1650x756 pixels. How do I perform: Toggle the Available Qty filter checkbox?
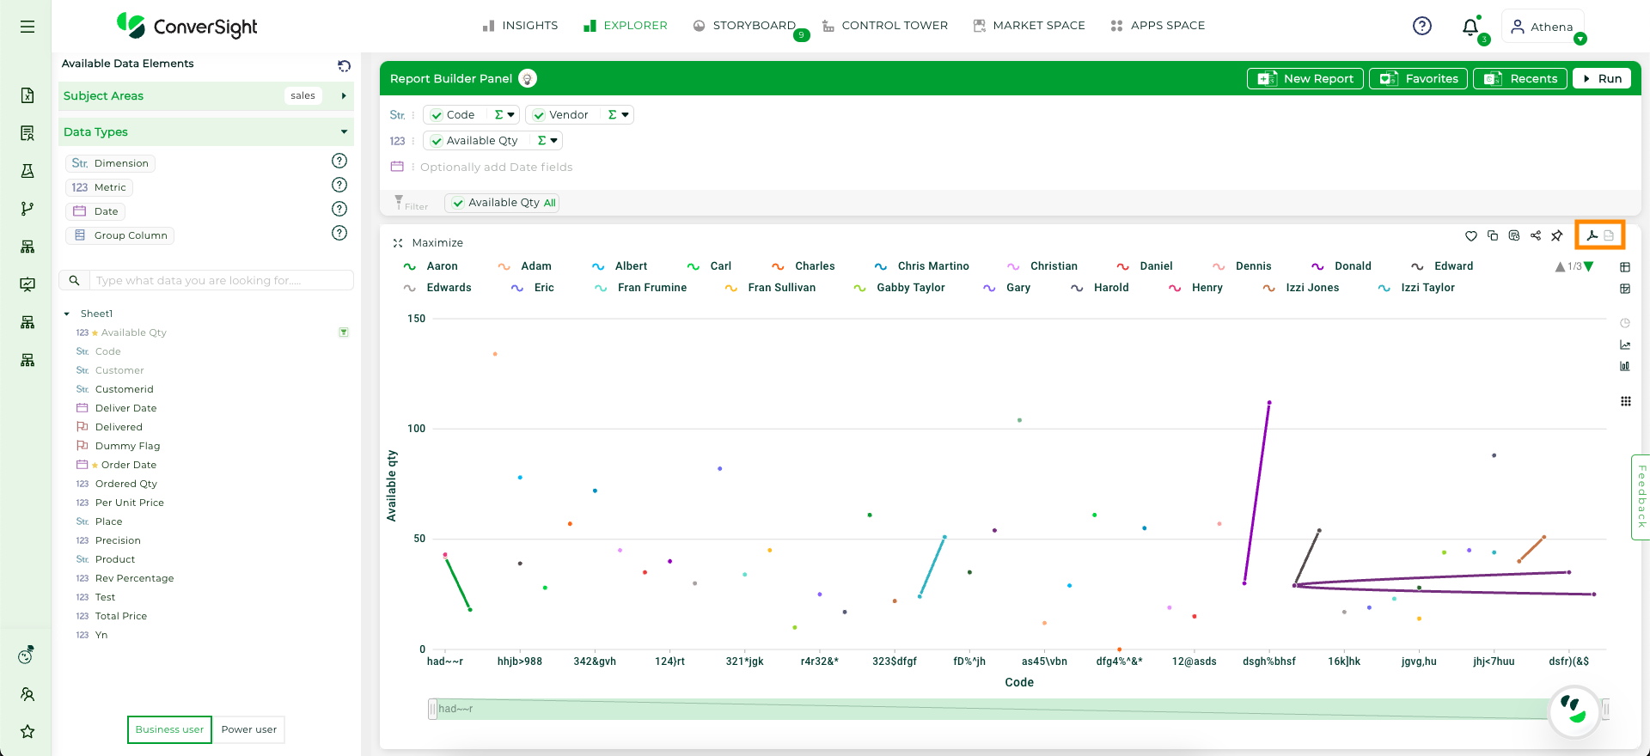tap(458, 203)
